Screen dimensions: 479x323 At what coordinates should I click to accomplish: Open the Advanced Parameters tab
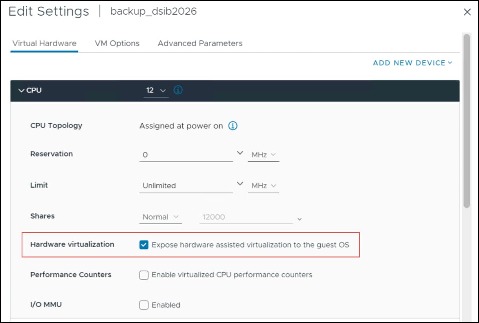200,44
